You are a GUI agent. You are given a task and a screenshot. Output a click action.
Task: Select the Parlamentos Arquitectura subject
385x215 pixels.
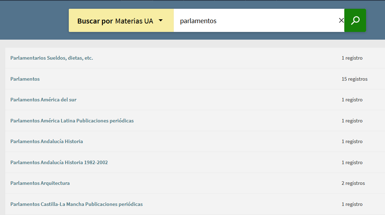[40, 183]
